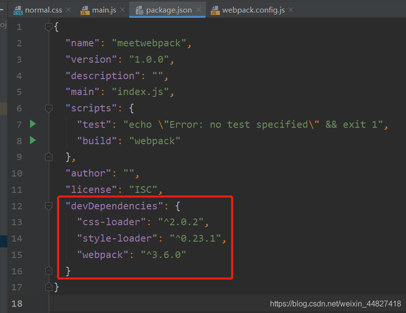Screen dimensions: 406x313
Task: Run the test script gutter arrow
Action: point(33,124)
